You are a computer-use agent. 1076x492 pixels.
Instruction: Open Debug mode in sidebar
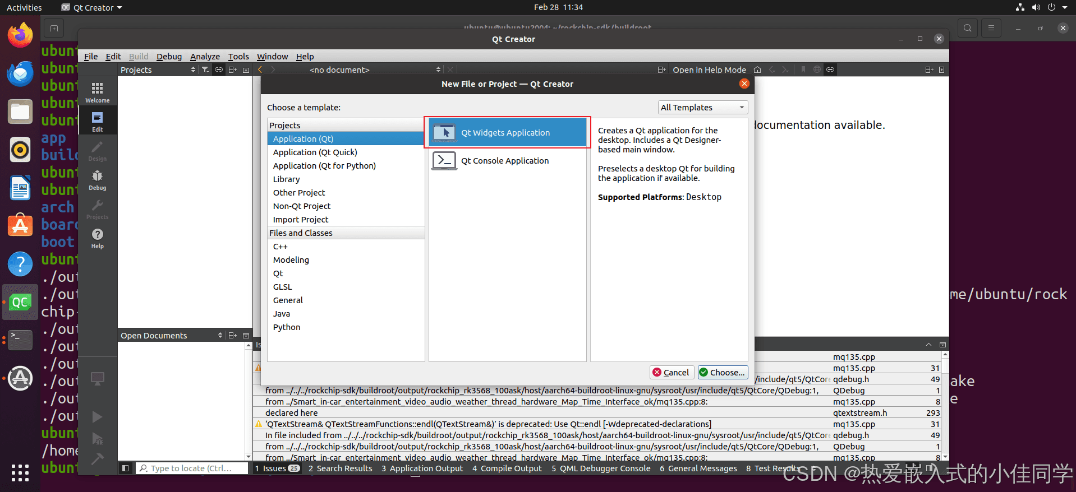pos(98,180)
